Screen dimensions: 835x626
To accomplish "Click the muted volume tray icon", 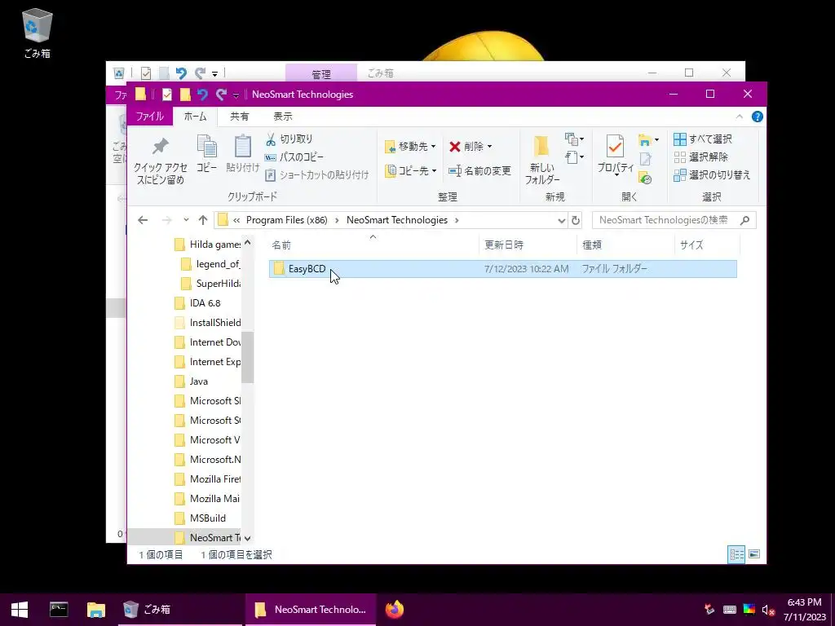I will pyautogui.click(x=767, y=610).
